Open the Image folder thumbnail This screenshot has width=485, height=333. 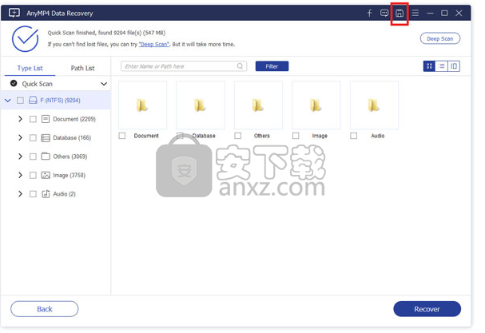click(x=316, y=105)
